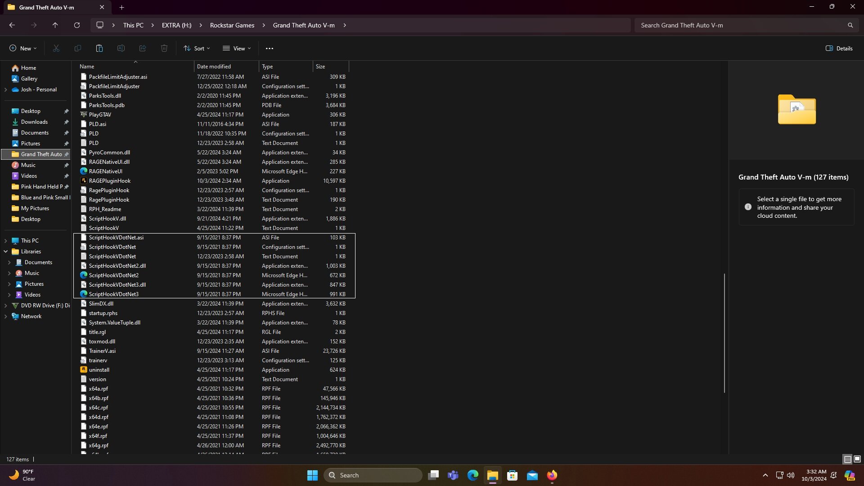Launch Microsoft Store from taskbar
Viewport: 864px width, 486px height.
point(512,475)
